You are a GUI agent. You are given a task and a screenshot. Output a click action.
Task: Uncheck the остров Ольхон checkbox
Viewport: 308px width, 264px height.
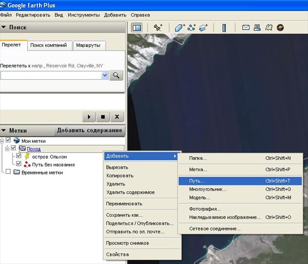point(18,156)
